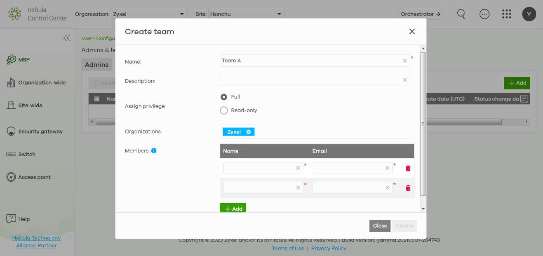The height and width of the screenshot is (256, 543).
Task: Click the Email column header in members table
Action: [x=320, y=151]
